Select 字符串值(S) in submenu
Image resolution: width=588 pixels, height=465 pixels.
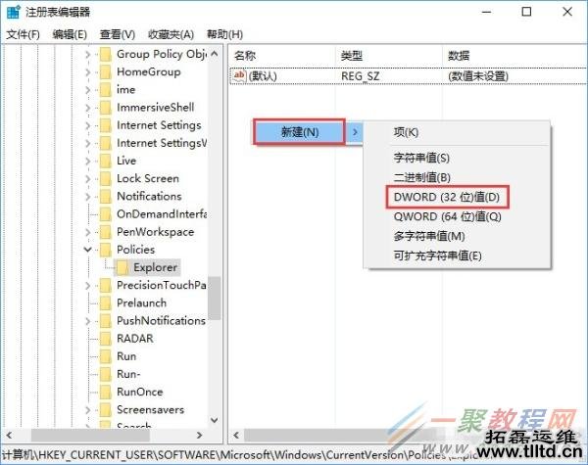421,158
